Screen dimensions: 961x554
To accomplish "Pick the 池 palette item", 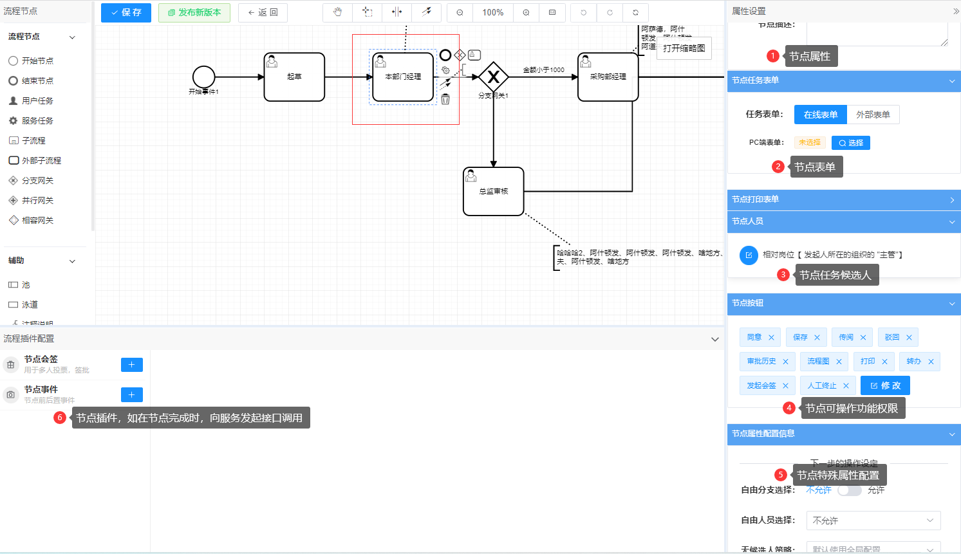I will (19, 284).
